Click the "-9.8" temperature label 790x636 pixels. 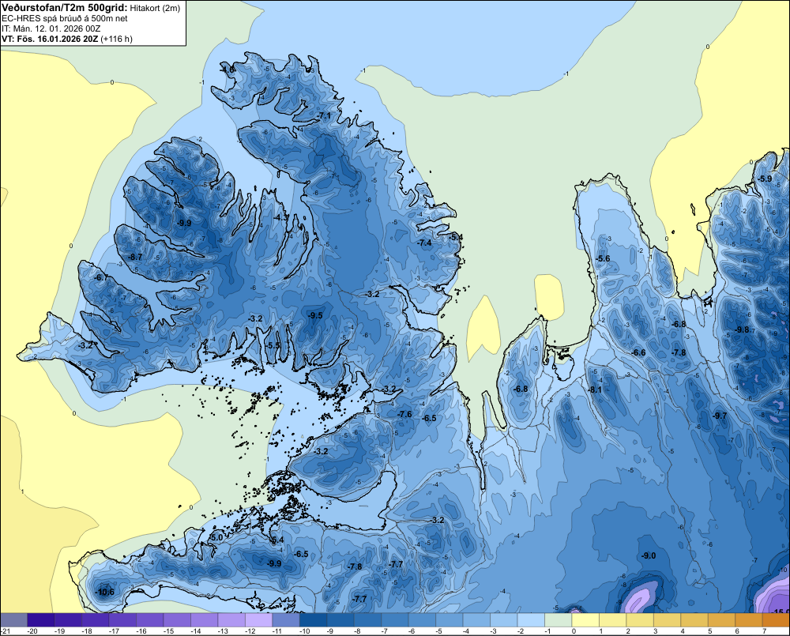coord(742,329)
